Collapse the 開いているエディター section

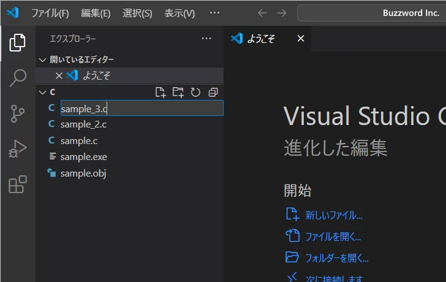pyautogui.click(x=43, y=59)
